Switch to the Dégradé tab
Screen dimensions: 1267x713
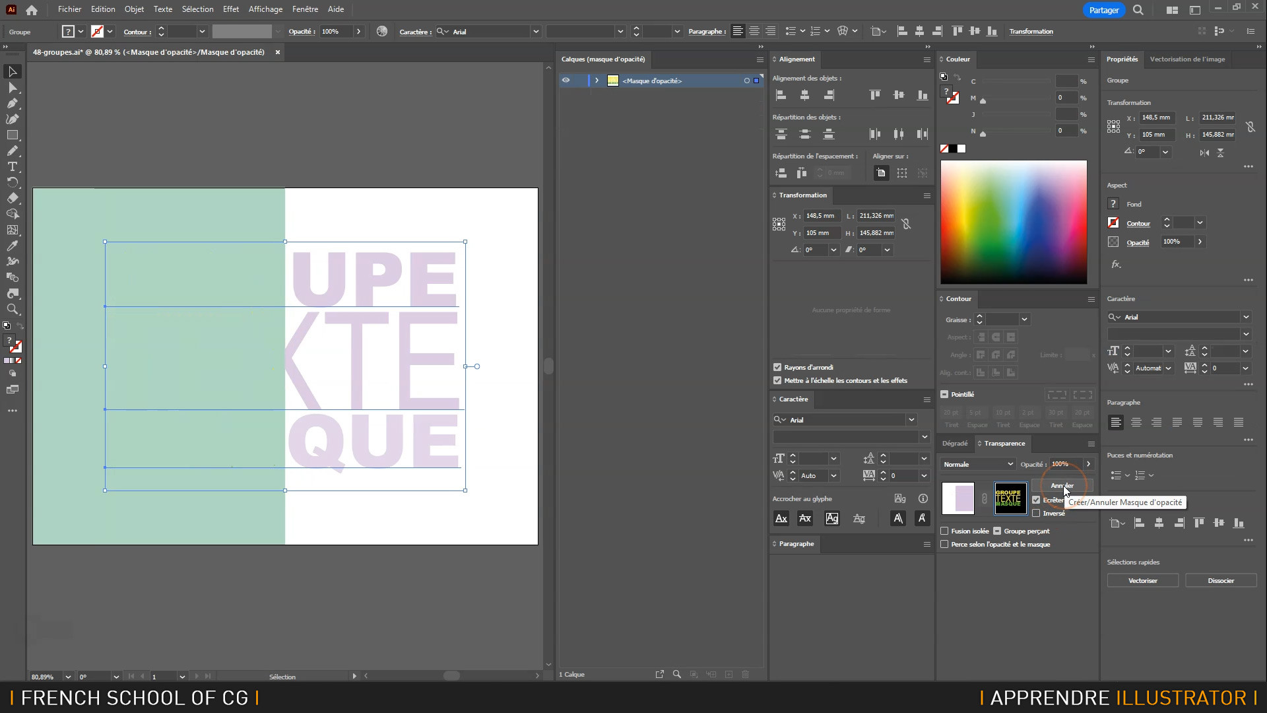click(x=955, y=444)
